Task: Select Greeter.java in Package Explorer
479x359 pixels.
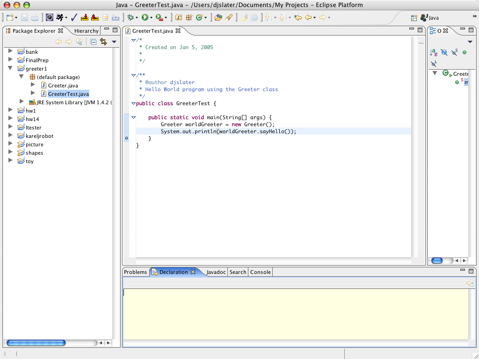Action: [x=63, y=86]
